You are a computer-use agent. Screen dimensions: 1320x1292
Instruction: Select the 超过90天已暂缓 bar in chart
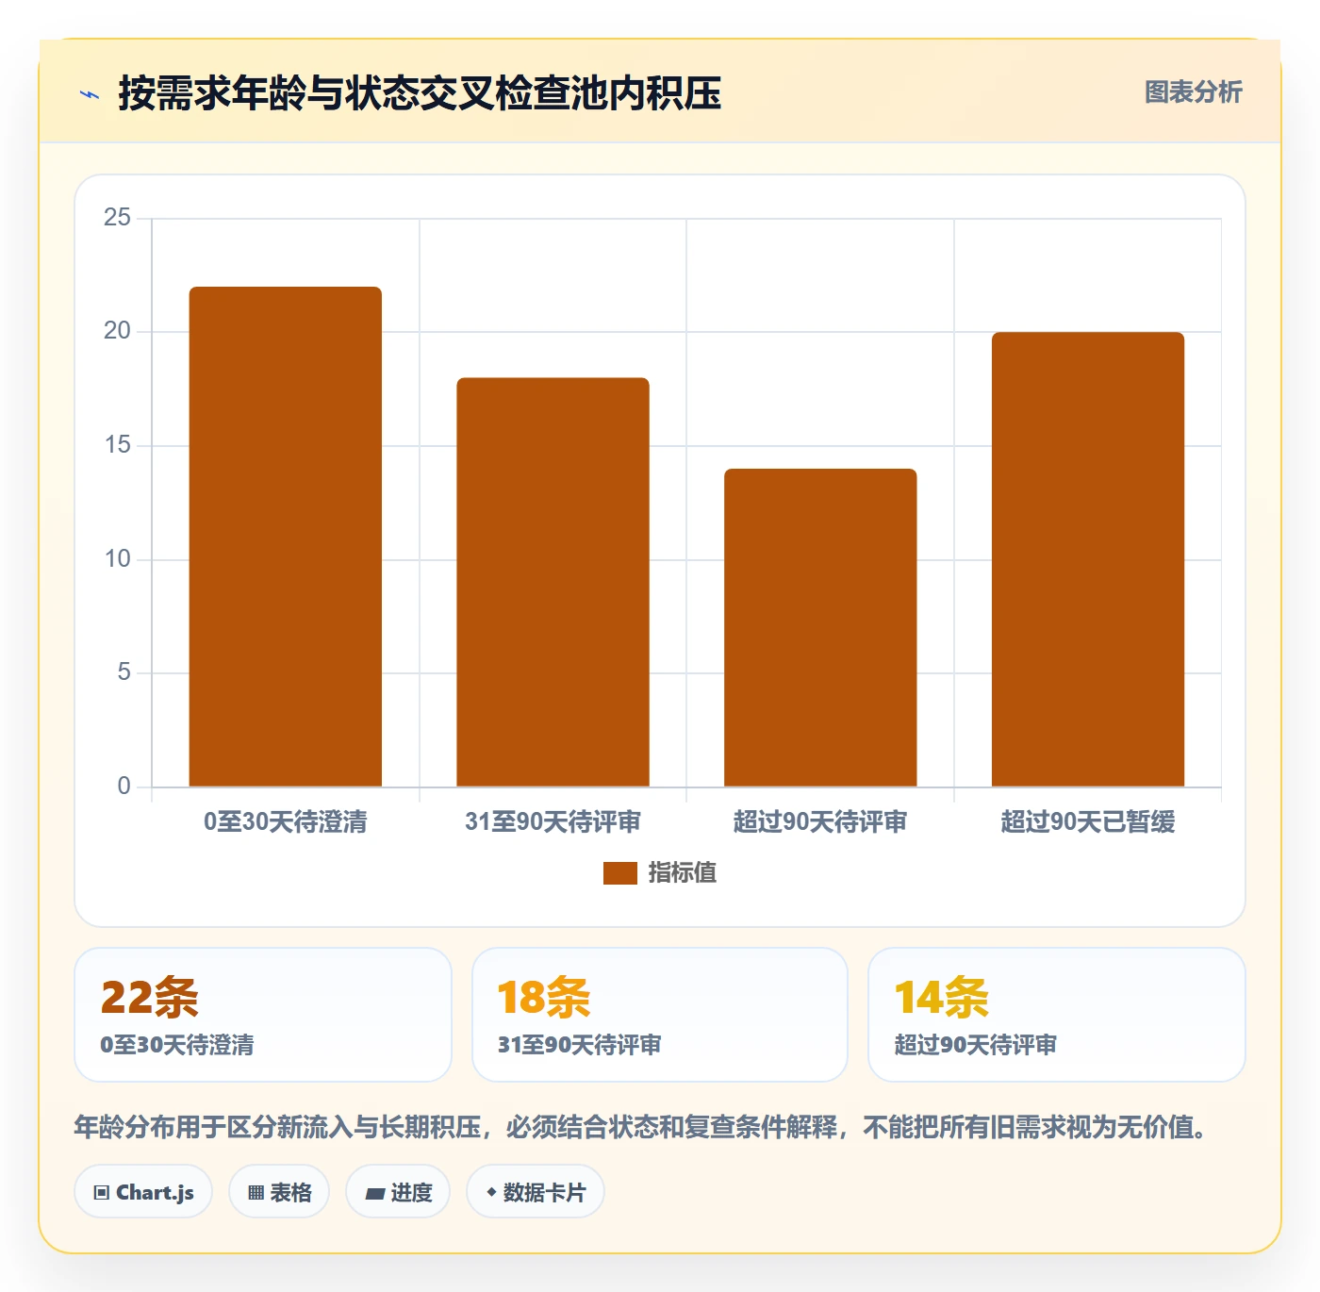(x=1088, y=559)
